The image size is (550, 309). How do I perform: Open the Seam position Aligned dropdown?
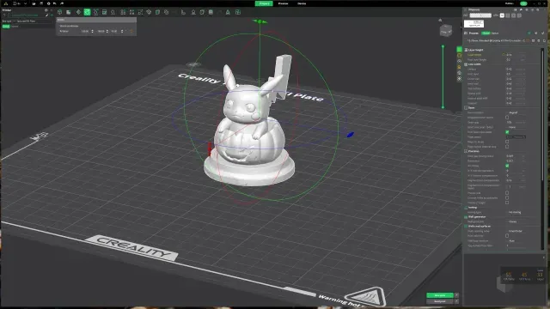click(x=516, y=112)
